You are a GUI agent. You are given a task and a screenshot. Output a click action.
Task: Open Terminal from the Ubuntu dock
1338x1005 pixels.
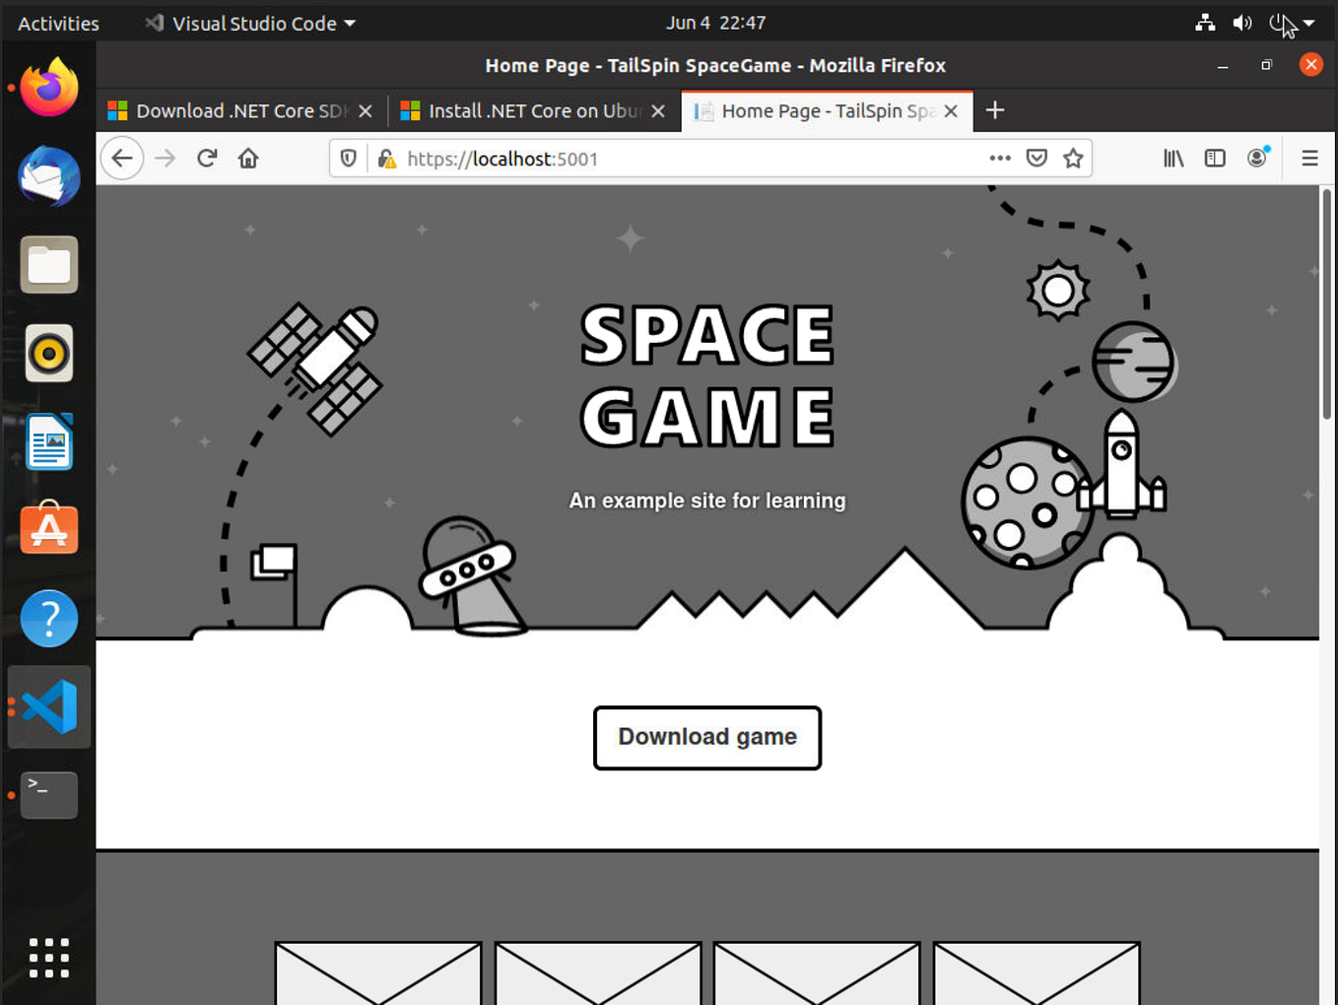pos(49,795)
